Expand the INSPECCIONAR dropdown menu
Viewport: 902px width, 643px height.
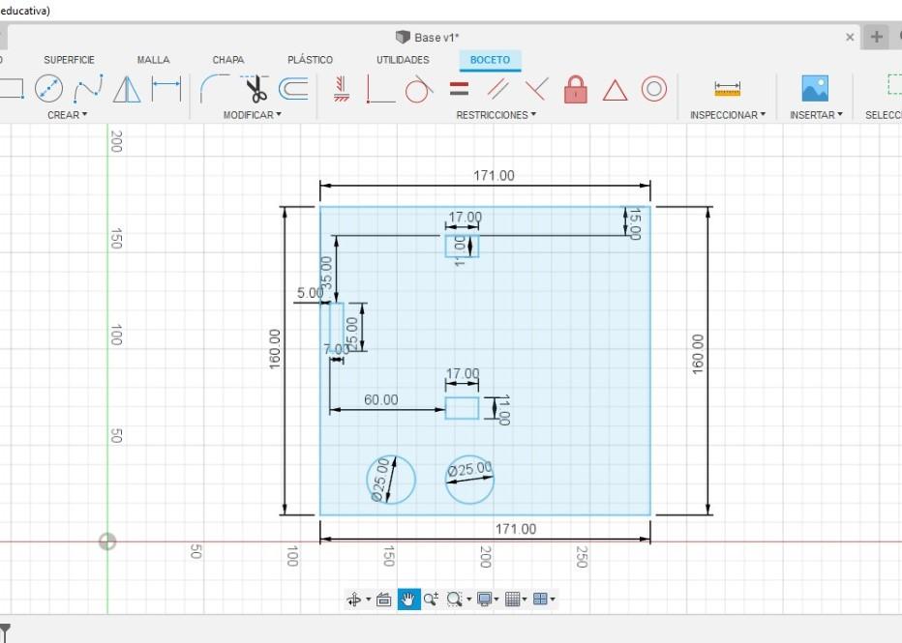[728, 115]
